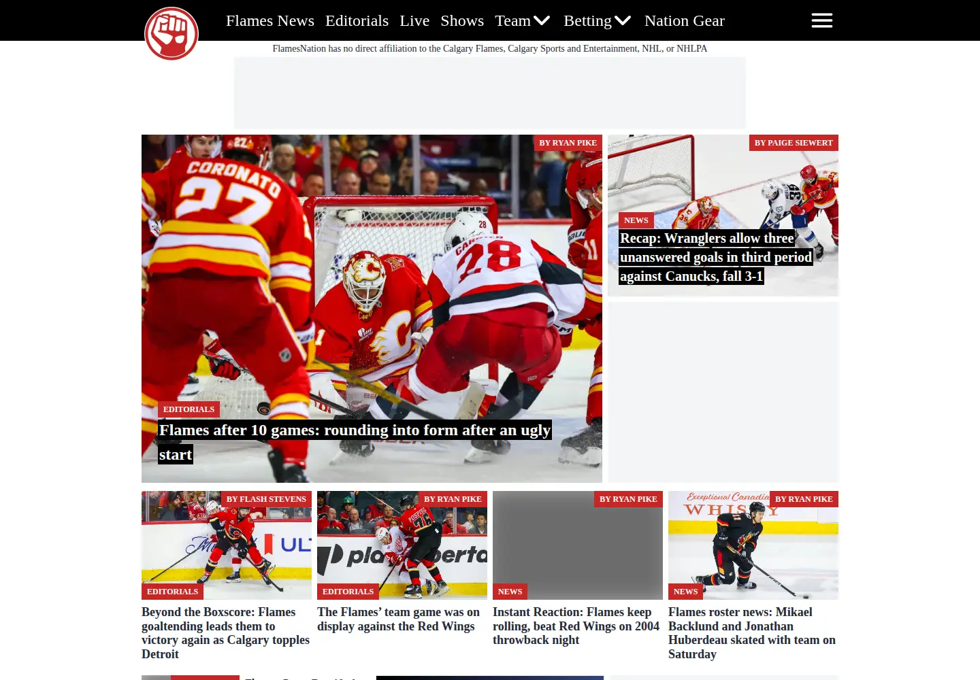Click 'BY RYAN PIKE' on the featured story

(x=568, y=143)
